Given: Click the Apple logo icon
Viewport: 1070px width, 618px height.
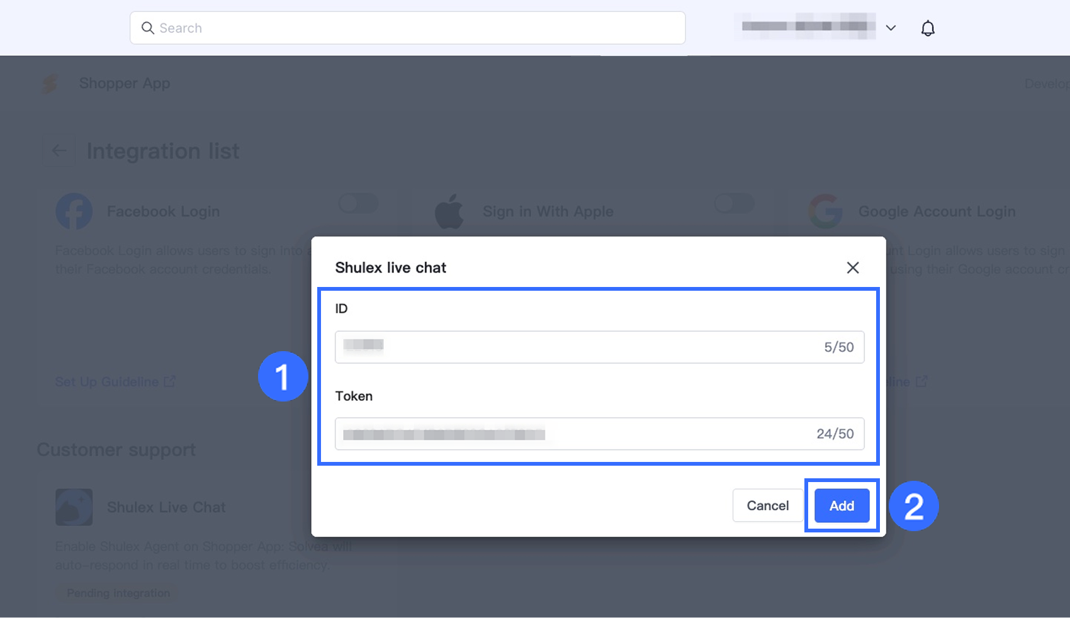Looking at the screenshot, I should [449, 211].
